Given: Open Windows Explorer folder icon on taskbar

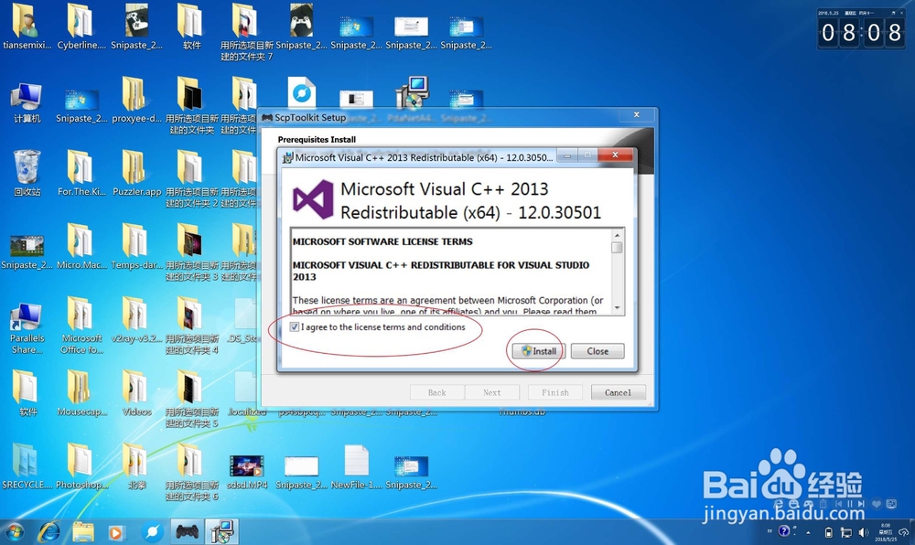Looking at the screenshot, I should 83,532.
